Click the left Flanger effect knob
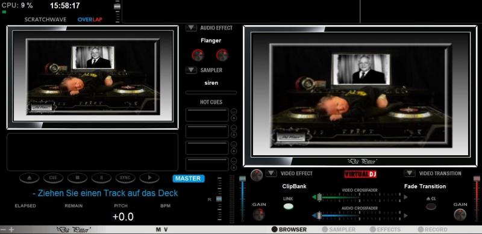This screenshot has width=482, height=234. 198,55
